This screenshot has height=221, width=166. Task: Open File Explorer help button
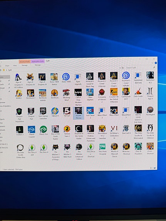tap(156, 63)
